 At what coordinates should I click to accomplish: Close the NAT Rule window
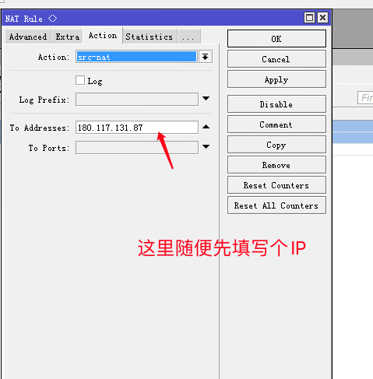pos(322,18)
